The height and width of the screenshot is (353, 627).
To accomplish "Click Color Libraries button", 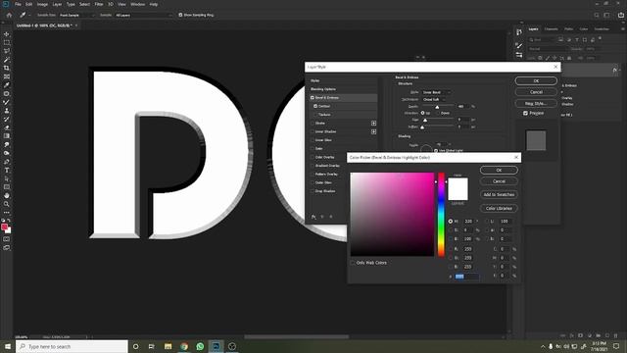I will click(499, 209).
